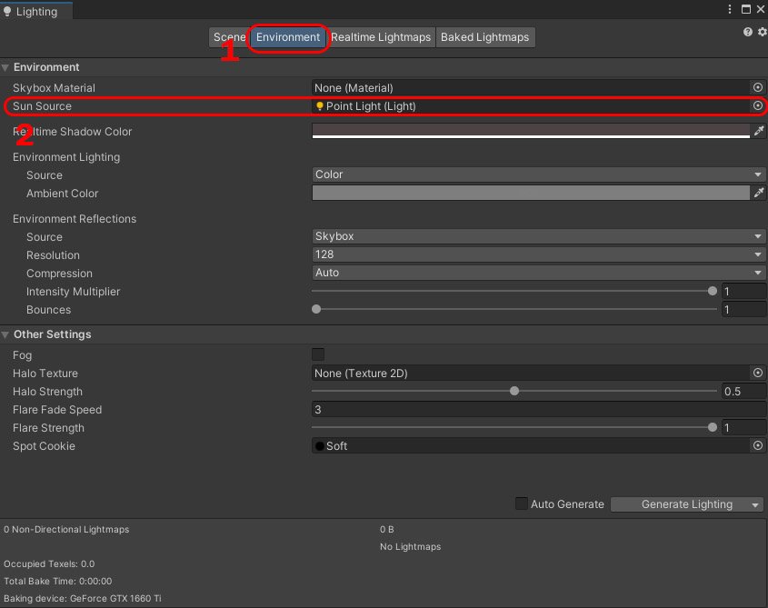Click the Generate Lighting button
Viewport: 768px width, 608px height.
pyautogui.click(x=680, y=503)
